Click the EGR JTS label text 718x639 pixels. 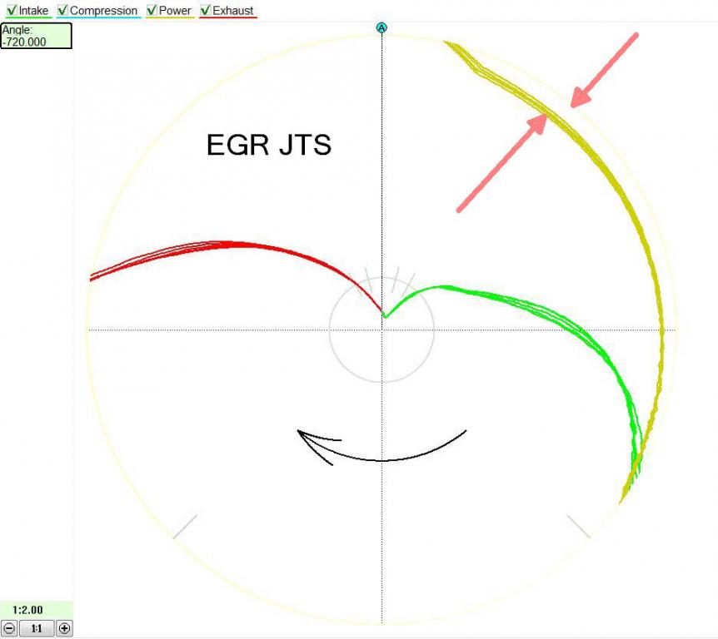pos(269,145)
